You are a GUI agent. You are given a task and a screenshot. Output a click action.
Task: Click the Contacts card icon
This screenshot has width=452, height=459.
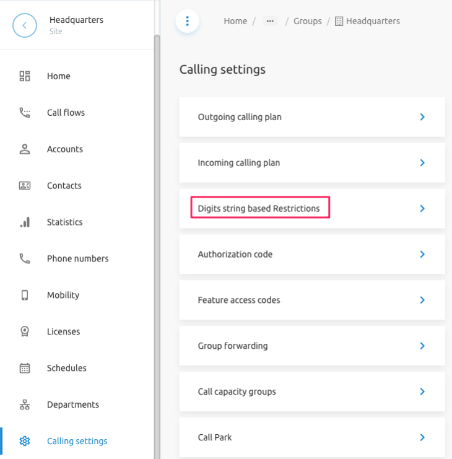click(x=25, y=186)
